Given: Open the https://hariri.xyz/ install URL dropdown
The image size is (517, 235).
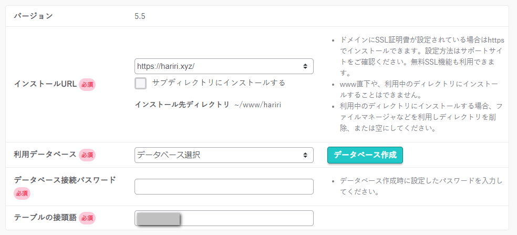Looking at the screenshot, I should pos(224,66).
